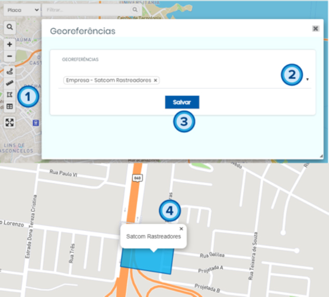Zoom in with the plus button

tap(9, 45)
